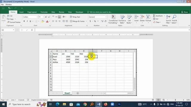Toggle Wrap Text

click(75, 17)
